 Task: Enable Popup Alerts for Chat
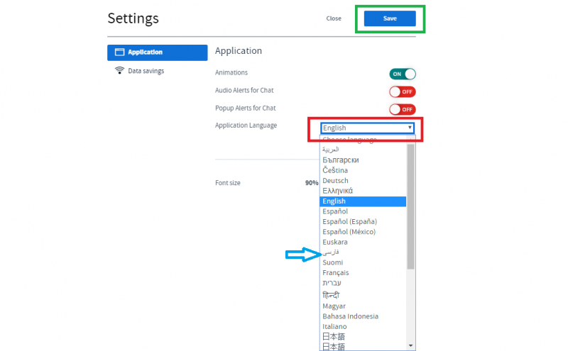402,109
